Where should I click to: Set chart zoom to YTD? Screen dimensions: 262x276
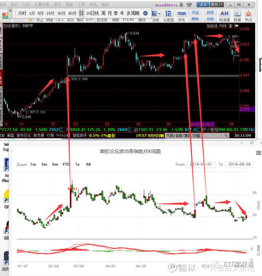pos(66,164)
